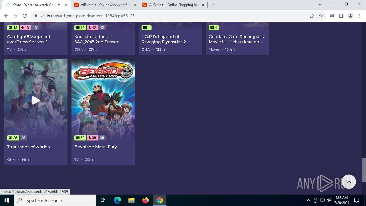The image size is (366, 206).
Task: Click the scroll-to-top arrow button
Action: (x=349, y=182)
